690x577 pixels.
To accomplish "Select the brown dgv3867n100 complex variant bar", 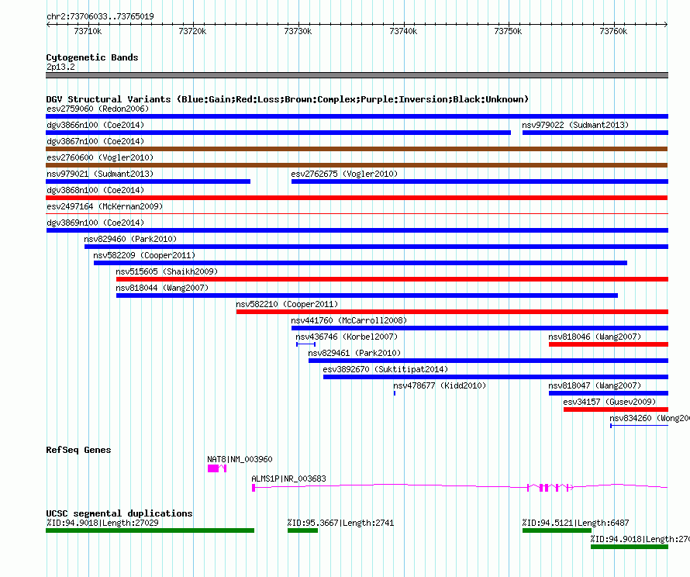I will [357, 149].
